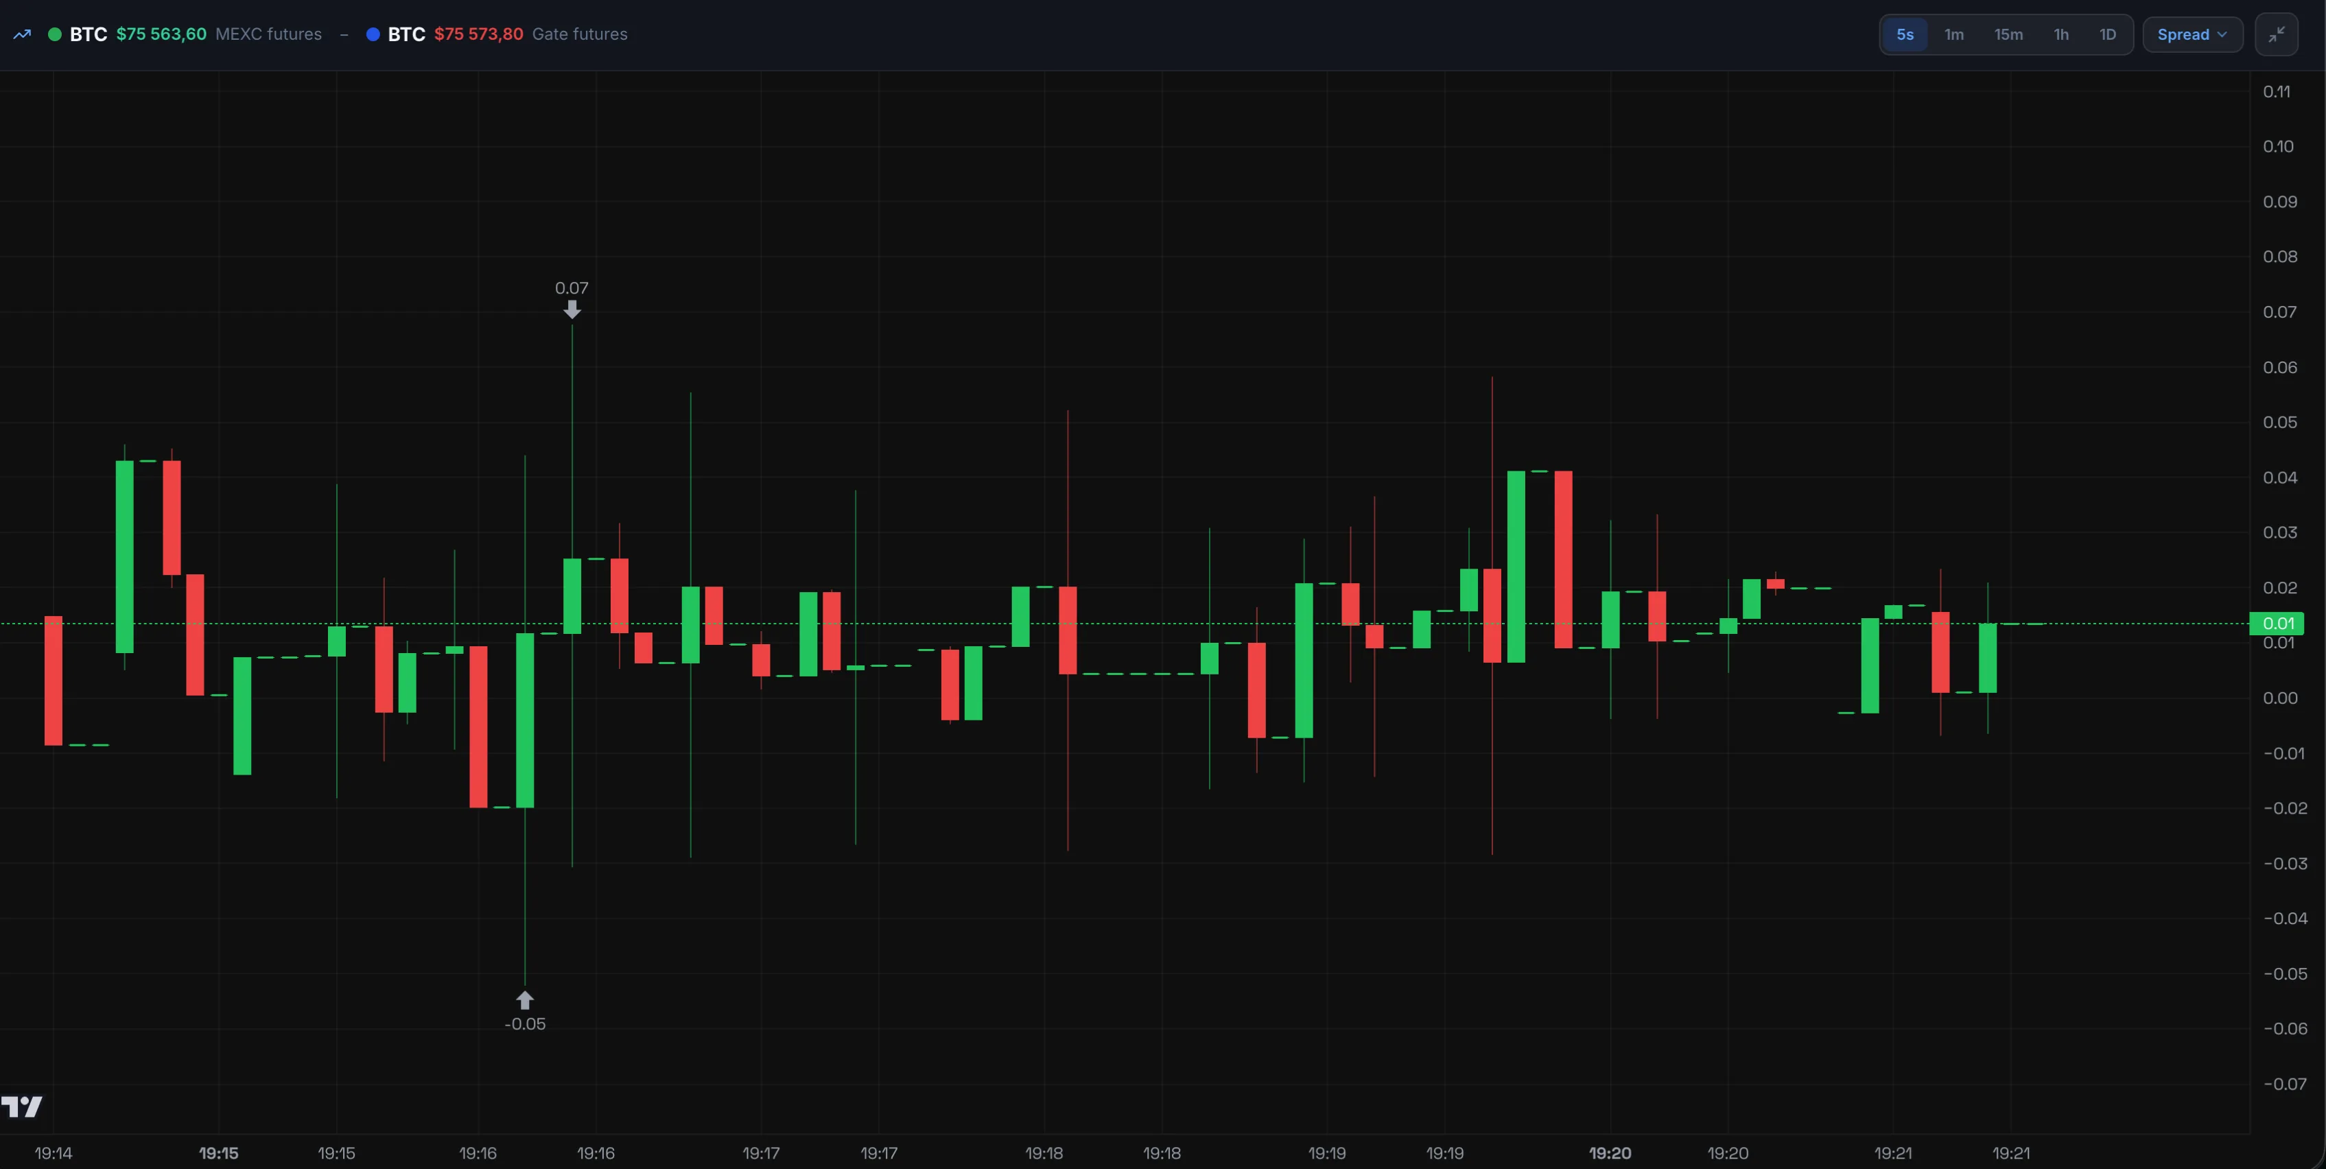Click the MEXC futures label
Screen dimensions: 2326x1169
[x=269, y=34]
